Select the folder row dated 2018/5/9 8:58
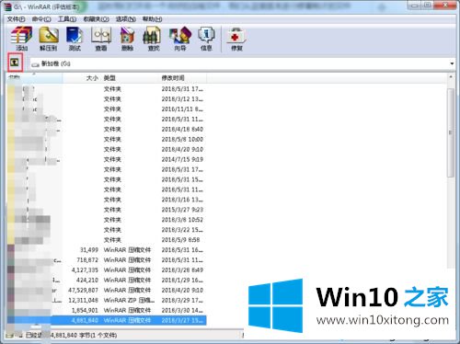Viewport: 460px width, 344px height. 107,240
